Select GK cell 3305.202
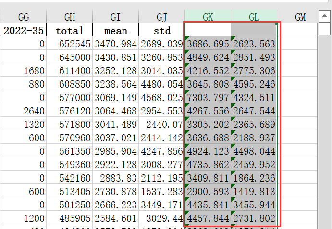332x229 pixels. pyautogui.click(x=208, y=124)
